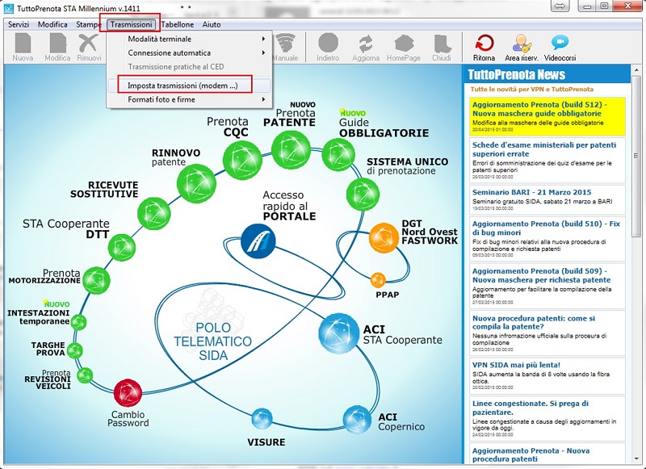Open the Videocorsi toolbar icon
646x469 pixels.
[560, 45]
